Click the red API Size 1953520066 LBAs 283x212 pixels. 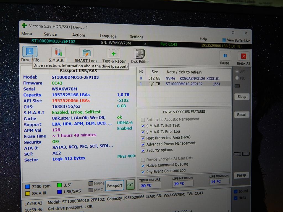click(71, 100)
